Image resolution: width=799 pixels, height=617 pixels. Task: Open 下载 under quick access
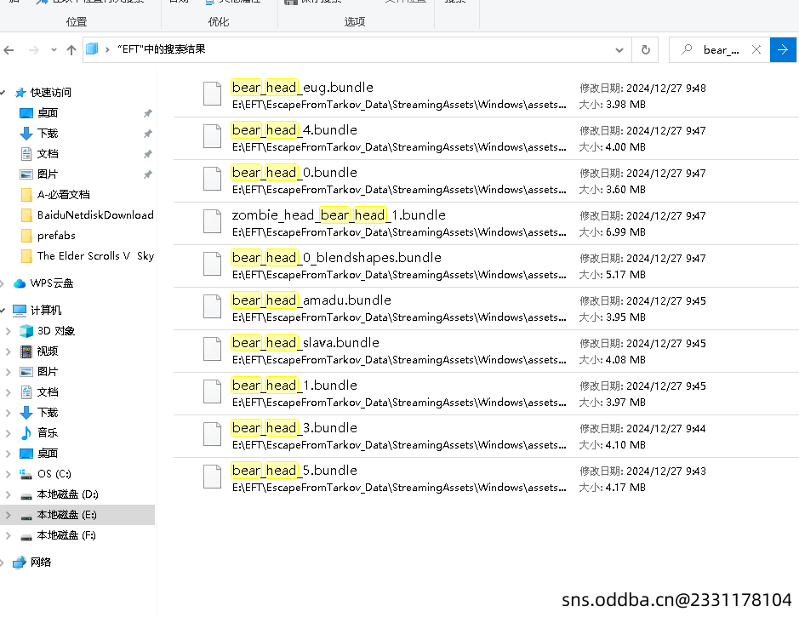[x=48, y=134]
